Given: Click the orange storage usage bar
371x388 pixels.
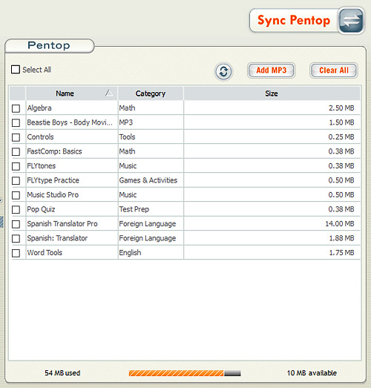Looking at the screenshot, I should [176, 373].
